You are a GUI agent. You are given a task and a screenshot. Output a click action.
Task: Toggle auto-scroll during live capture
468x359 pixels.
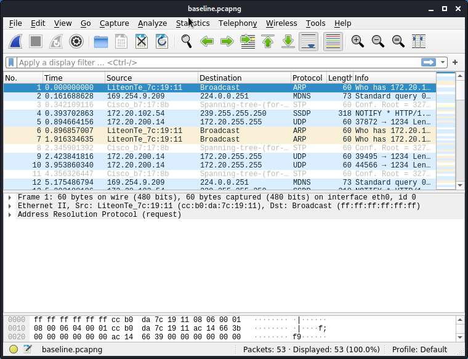(x=309, y=41)
